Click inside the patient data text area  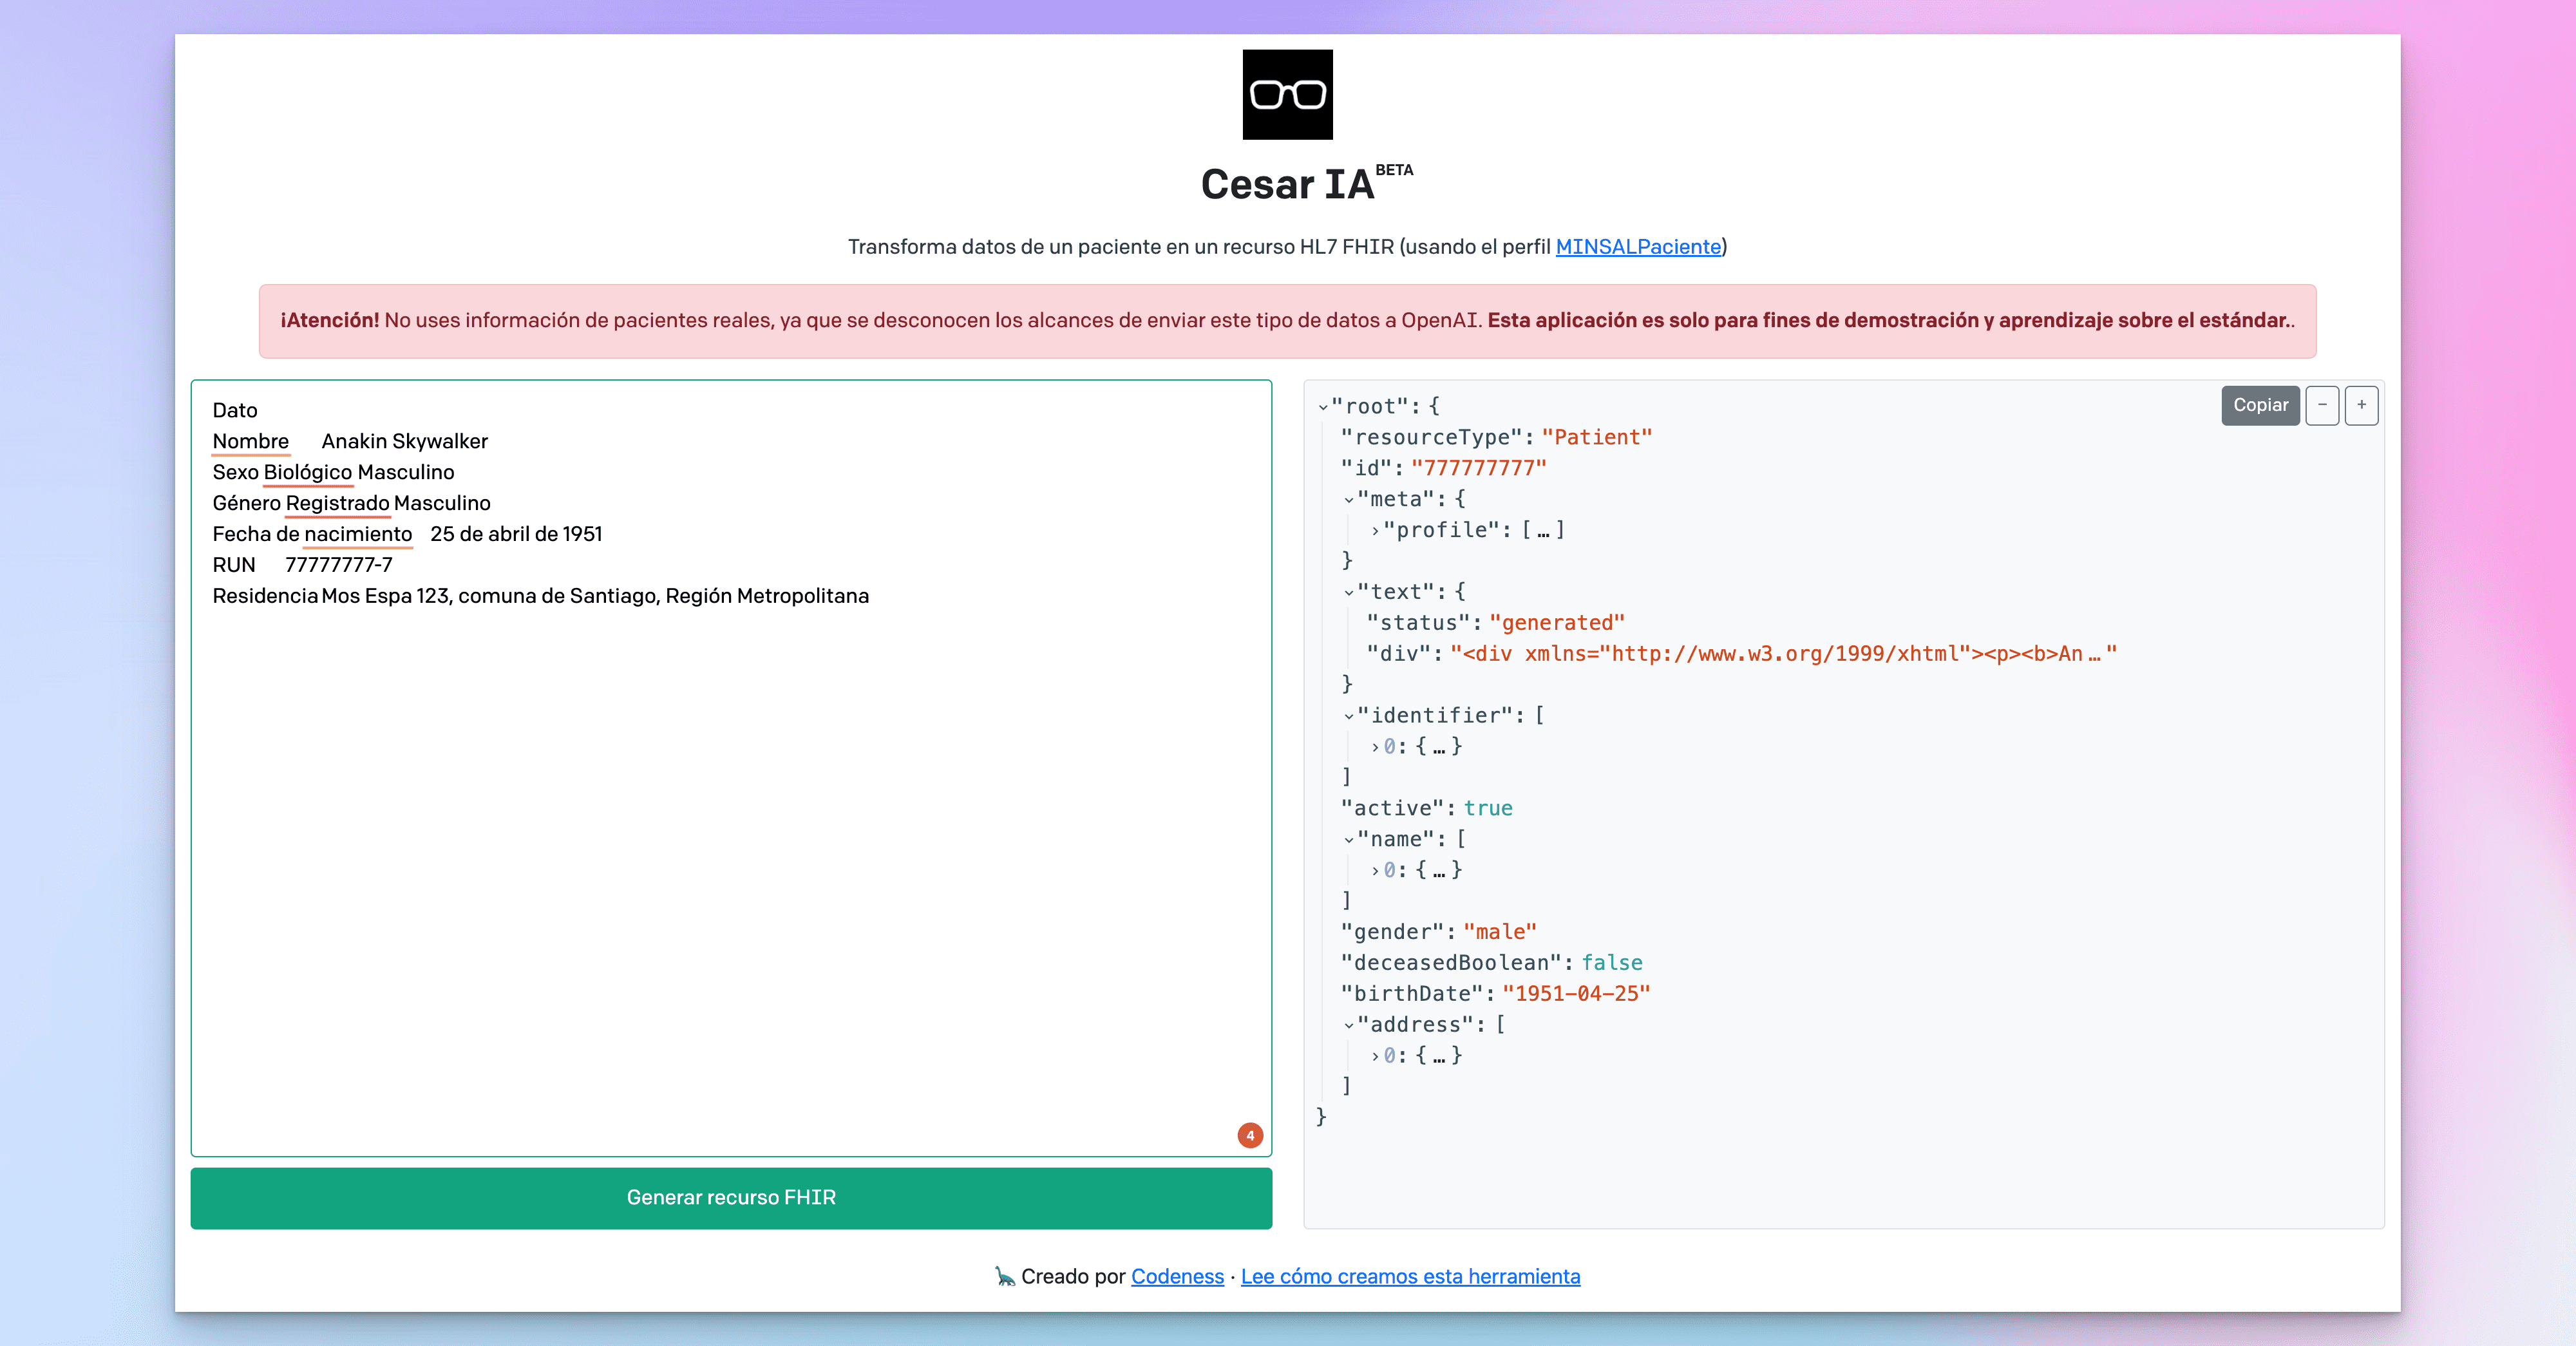(731, 850)
